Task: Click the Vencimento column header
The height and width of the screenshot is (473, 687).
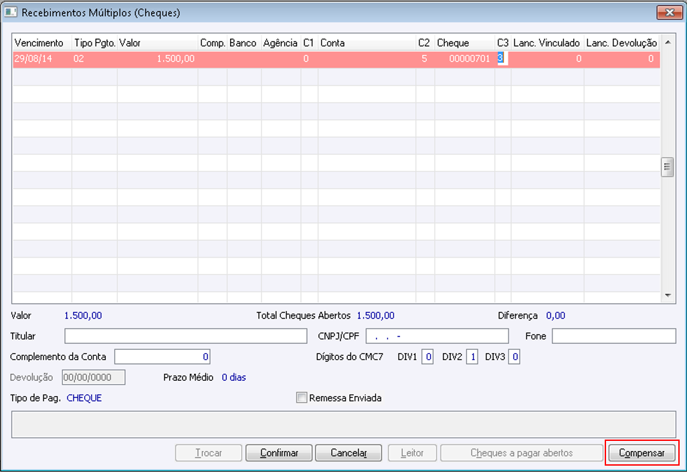Action: [42, 43]
